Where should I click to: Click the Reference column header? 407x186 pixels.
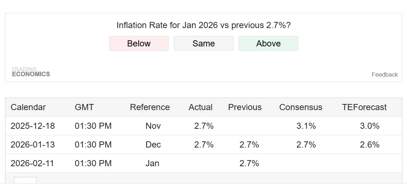pyautogui.click(x=150, y=107)
